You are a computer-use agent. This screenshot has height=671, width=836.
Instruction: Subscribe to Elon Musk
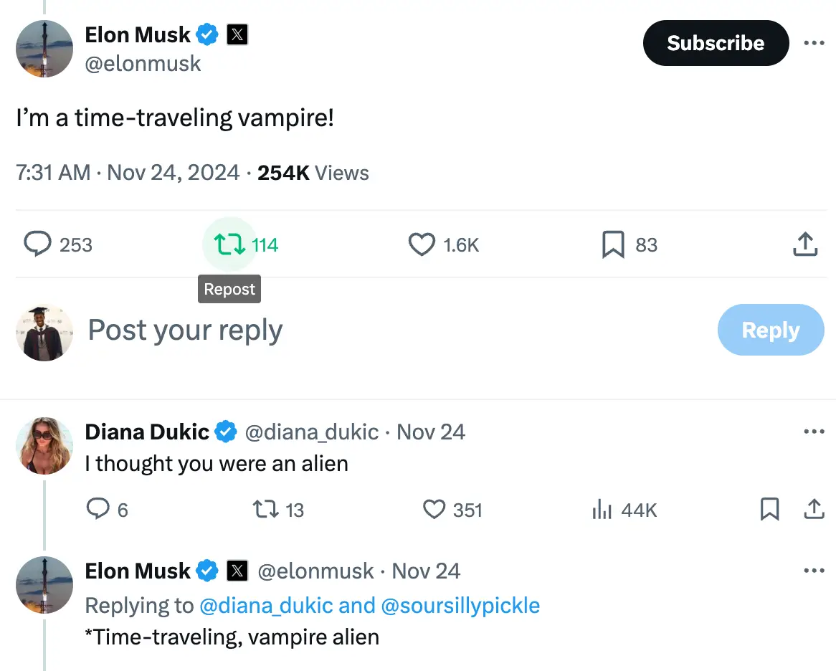[x=715, y=43]
